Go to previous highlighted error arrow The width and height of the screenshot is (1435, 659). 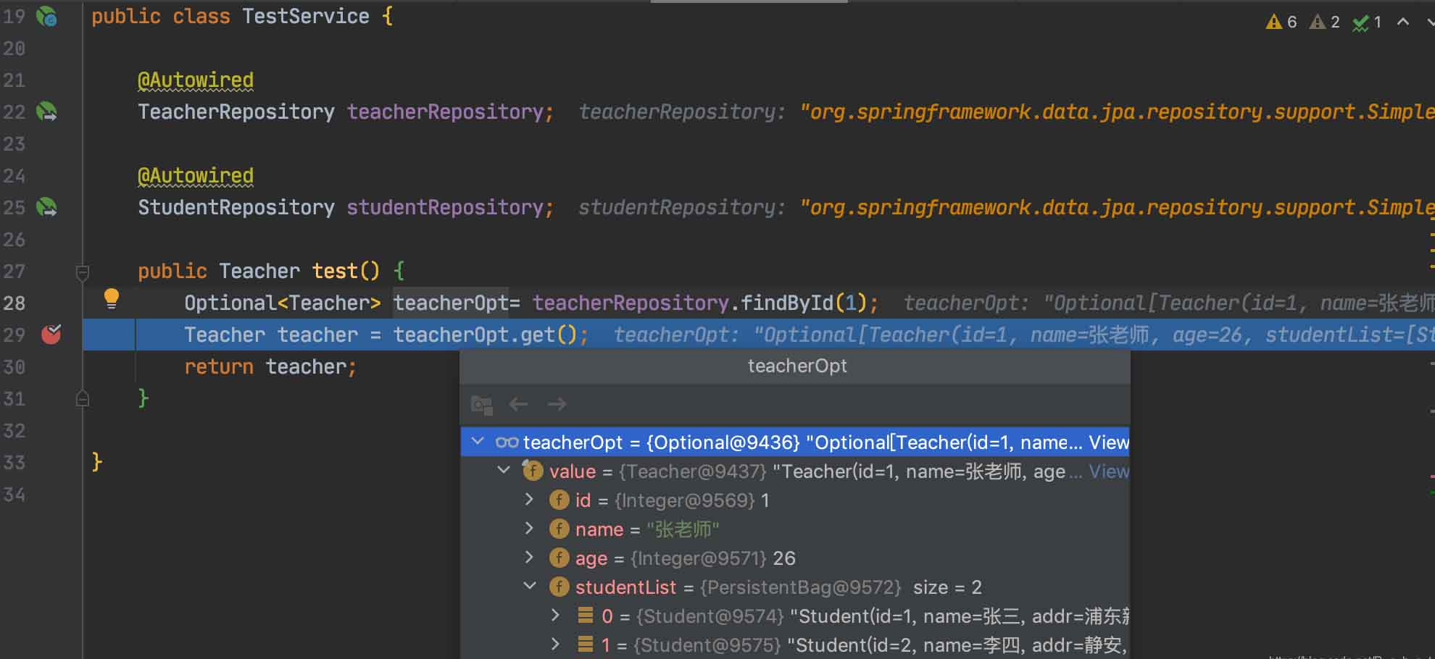(1403, 22)
